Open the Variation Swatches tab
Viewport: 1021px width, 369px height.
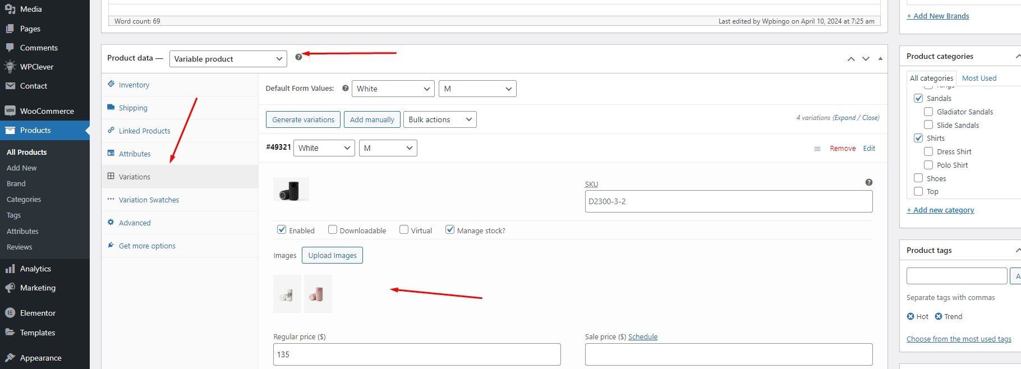click(x=180, y=200)
